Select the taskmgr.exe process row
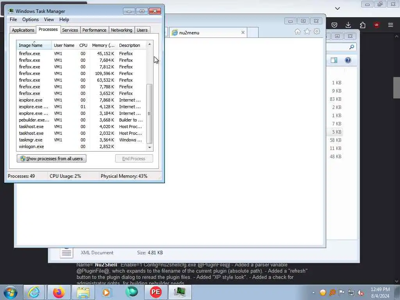This screenshot has width=400, height=300. pyautogui.click(x=82, y=140)
